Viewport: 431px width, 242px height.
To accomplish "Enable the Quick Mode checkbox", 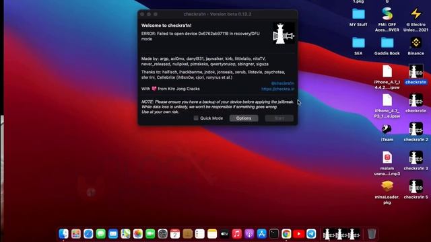I will click(196, 118).
